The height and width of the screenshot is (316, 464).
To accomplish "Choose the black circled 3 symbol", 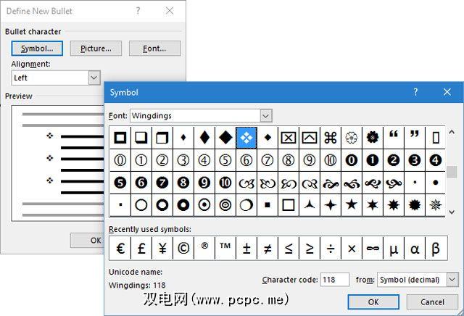I will (415, 160).
